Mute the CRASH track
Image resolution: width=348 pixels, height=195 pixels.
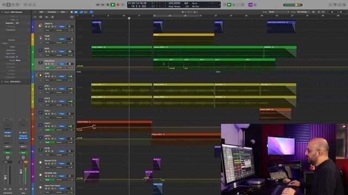pos(46,27)
